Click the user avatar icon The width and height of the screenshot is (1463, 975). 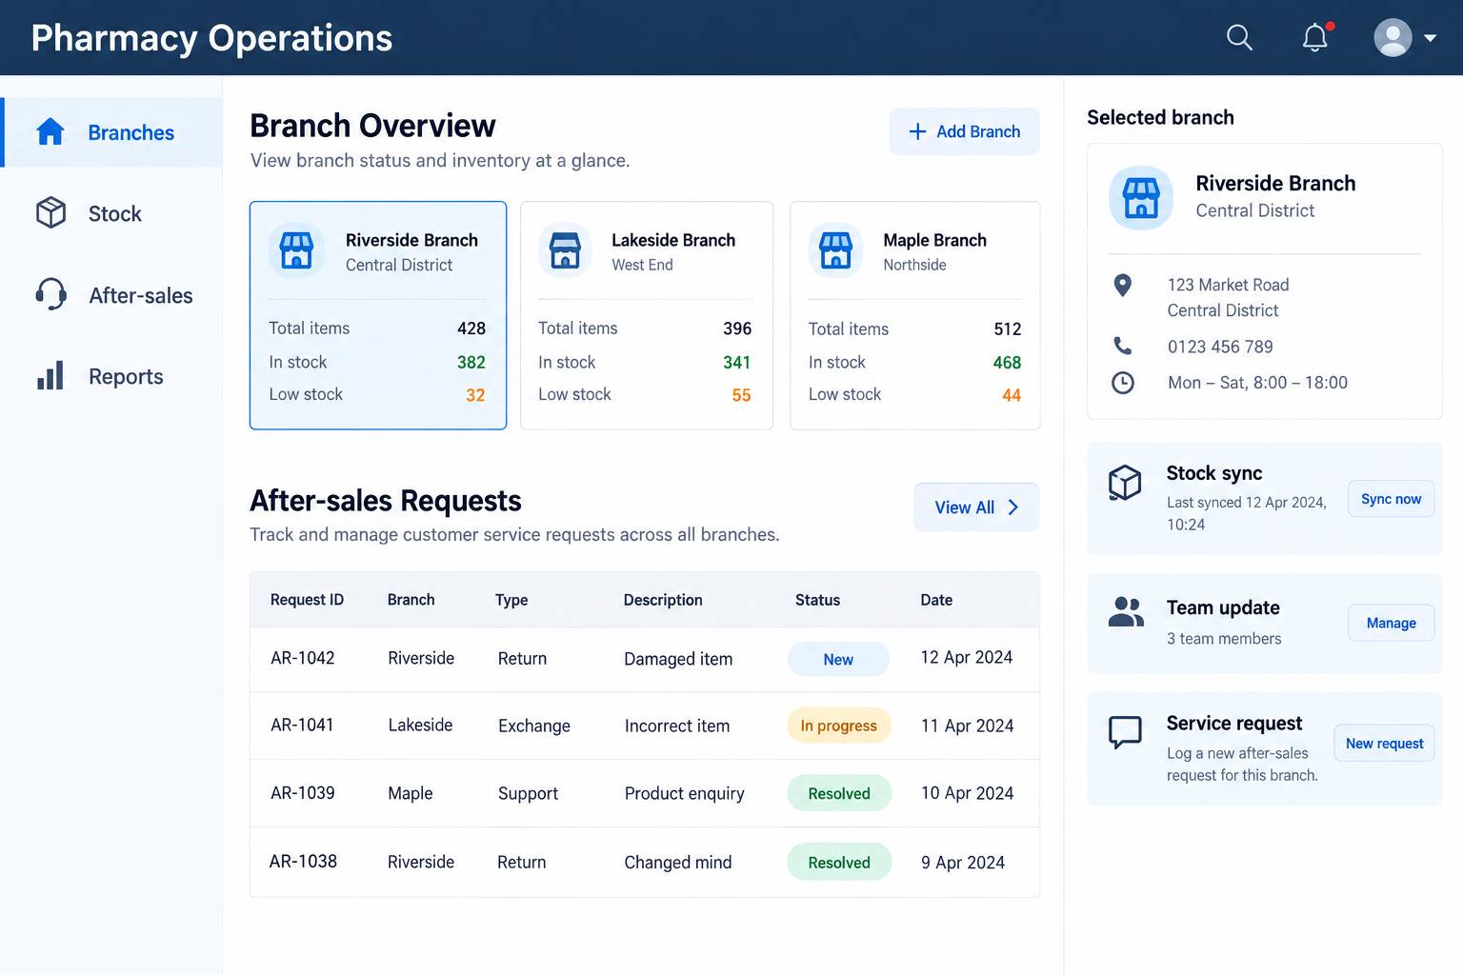1393,38
